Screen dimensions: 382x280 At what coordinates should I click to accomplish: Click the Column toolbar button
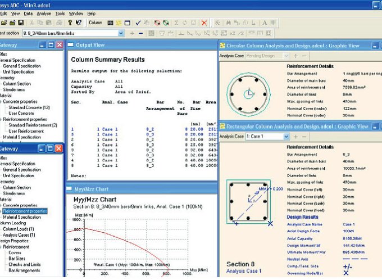[x=95, y=22]
